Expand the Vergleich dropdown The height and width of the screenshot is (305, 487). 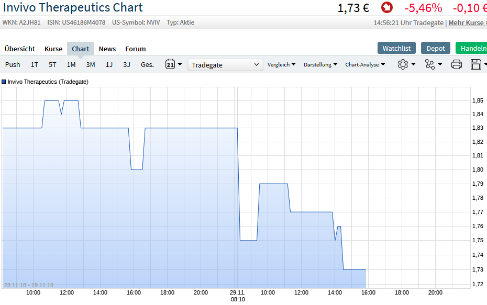281,64
